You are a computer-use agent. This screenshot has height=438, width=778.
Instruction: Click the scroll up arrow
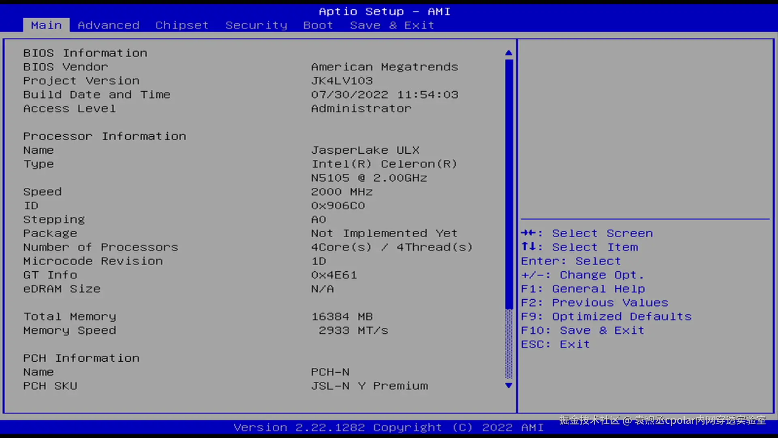[509, 53]
